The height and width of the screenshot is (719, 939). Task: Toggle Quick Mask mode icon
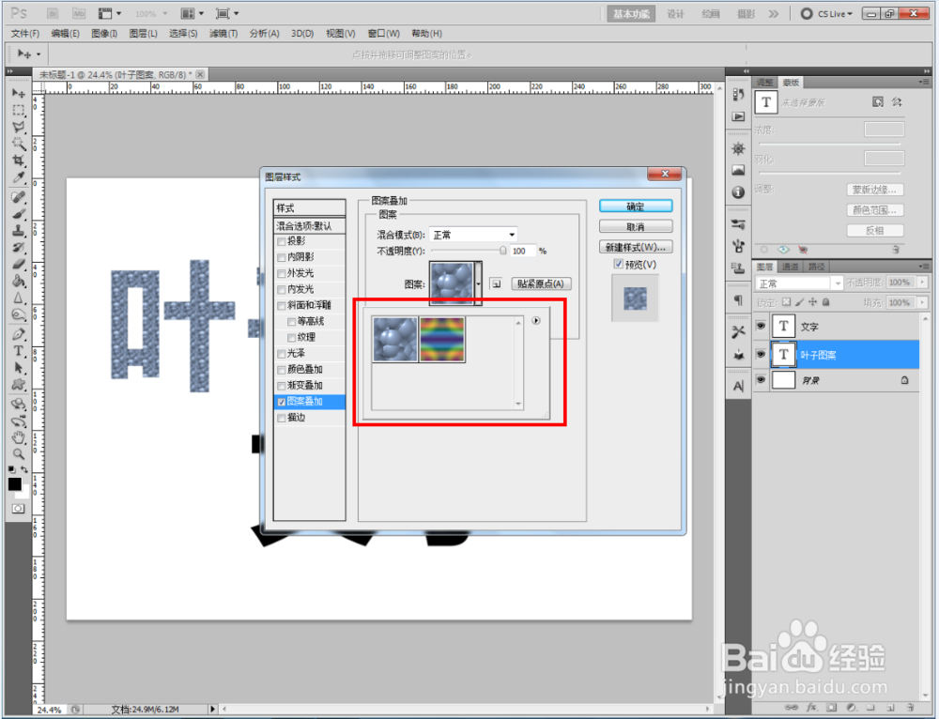(19, 509)
